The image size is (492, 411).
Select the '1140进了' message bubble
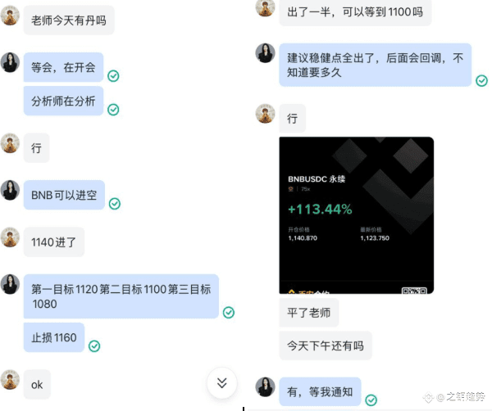tap(54, 242)
